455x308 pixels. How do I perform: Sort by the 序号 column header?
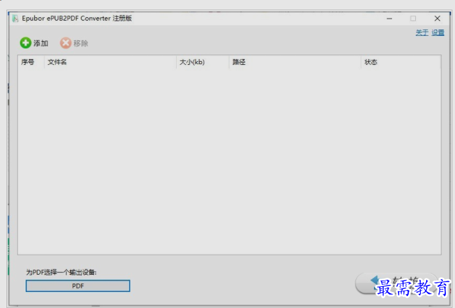(x=31, y=62)
